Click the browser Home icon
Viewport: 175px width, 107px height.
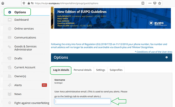point(3,3)
